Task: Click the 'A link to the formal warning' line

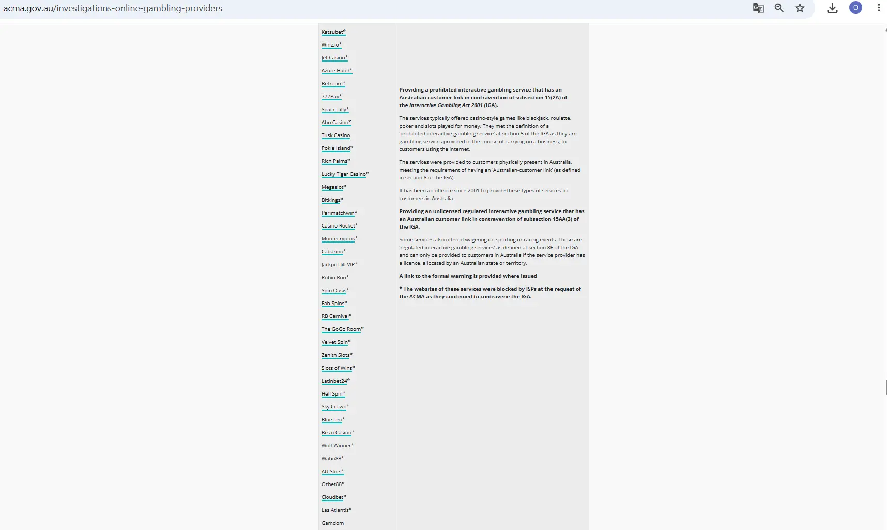Action: point(468,276)
